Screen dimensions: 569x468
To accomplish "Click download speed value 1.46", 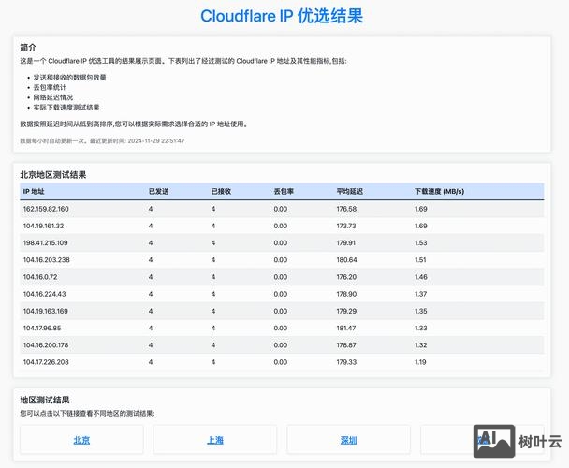I will (421, 277).
